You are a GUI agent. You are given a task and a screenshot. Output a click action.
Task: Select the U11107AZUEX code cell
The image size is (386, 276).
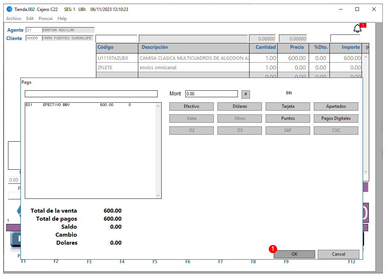(117, 58)
